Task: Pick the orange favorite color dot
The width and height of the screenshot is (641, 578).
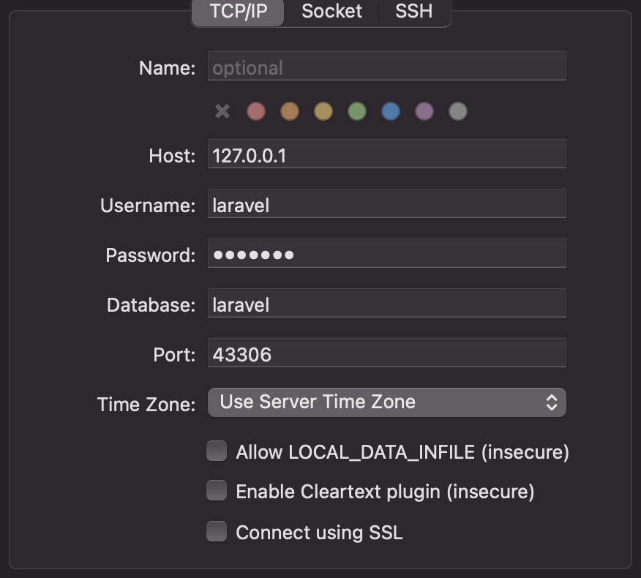Action: point(290,111)
